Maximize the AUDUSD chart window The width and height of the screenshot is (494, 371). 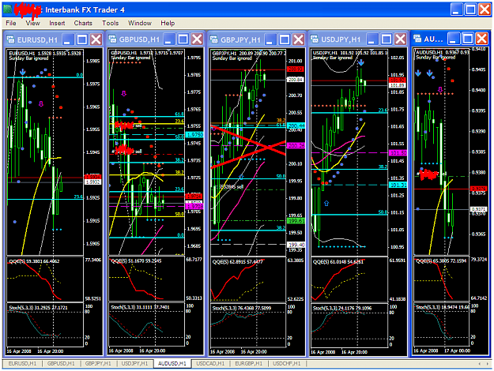pos(468,39)
